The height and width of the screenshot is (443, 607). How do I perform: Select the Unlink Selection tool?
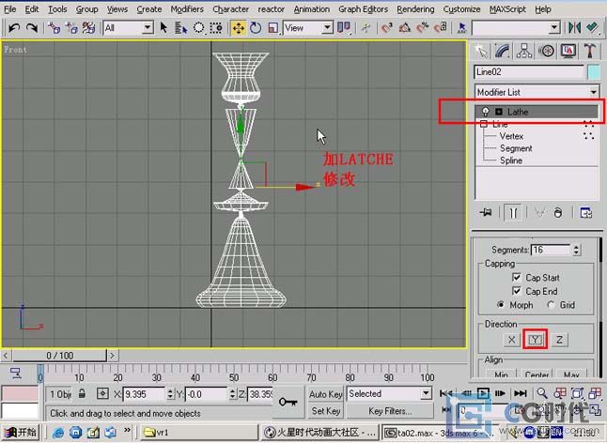coord(71,28)
